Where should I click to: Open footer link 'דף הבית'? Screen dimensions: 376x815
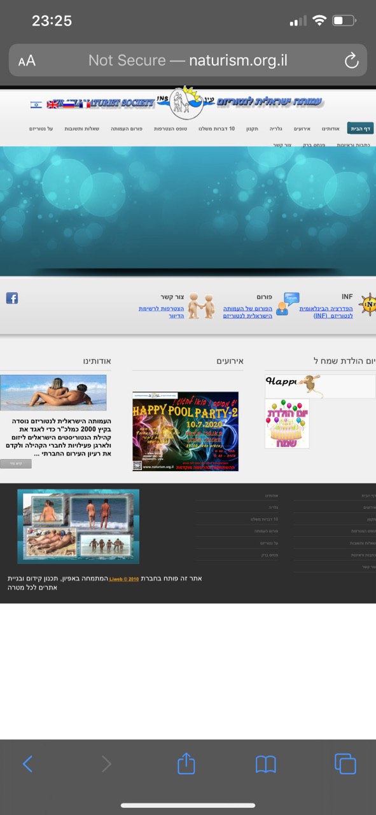tap(370, 495)
